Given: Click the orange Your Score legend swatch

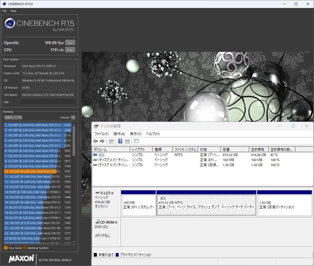Looking at the screenshot, I should [6, 248].
